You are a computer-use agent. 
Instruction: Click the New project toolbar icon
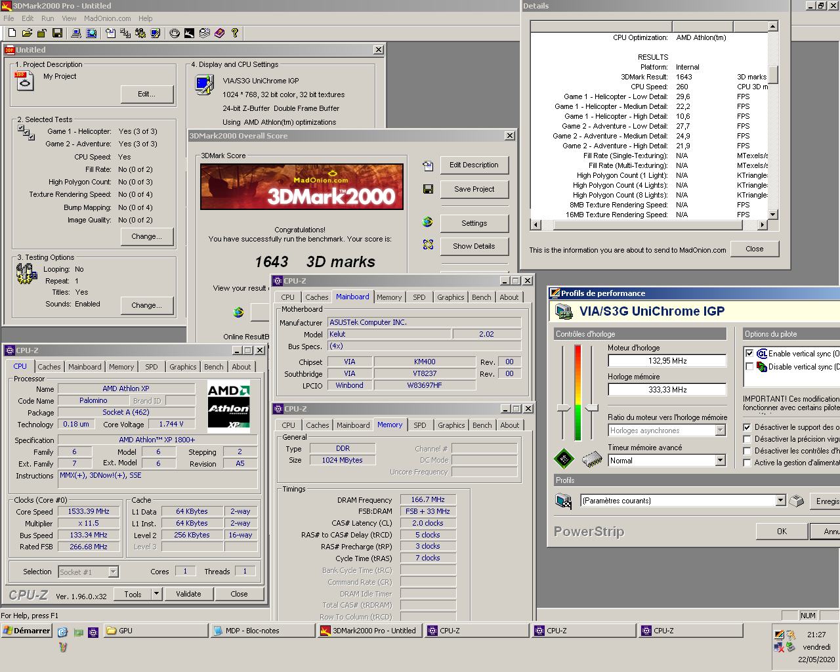click(12, 33)
